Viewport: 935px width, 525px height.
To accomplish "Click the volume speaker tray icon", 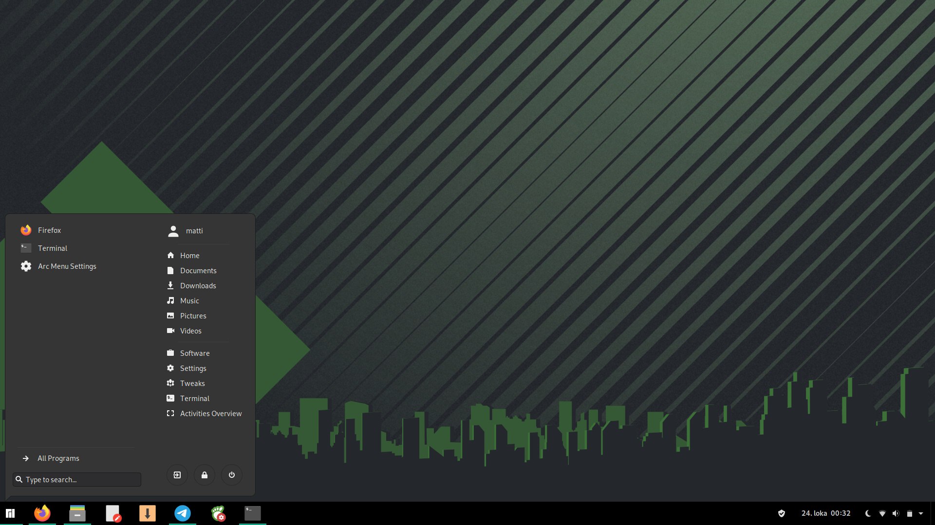I will click(896, 513).
